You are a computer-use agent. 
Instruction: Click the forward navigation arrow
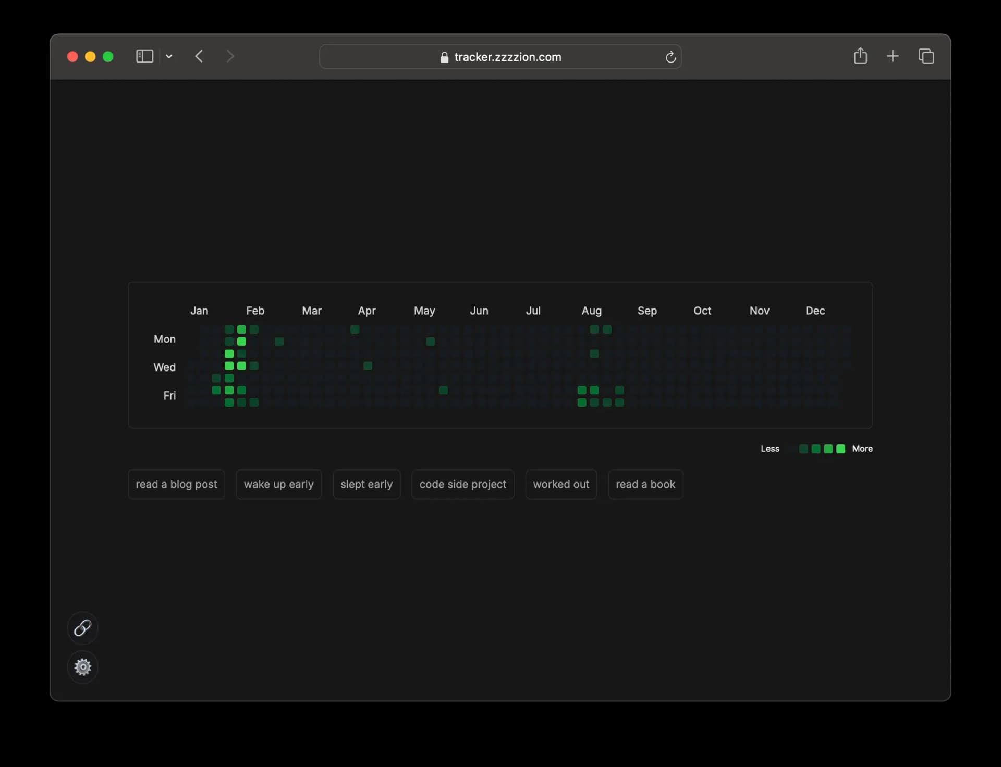click(230, 56)
